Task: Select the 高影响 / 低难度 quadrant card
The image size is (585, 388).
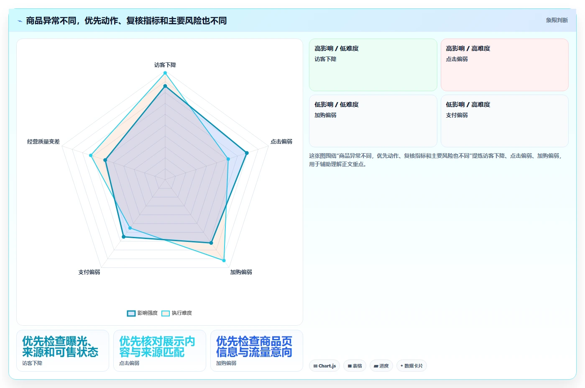Action: pyautogui.click(x=373, y=65)
